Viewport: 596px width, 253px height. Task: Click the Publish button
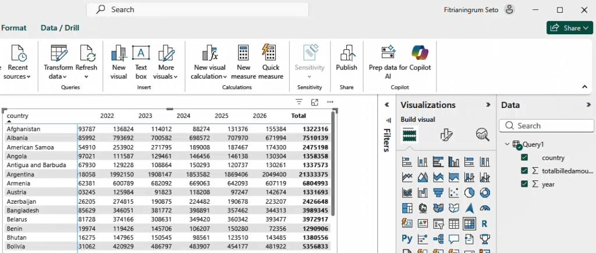(x=346, y=59)
